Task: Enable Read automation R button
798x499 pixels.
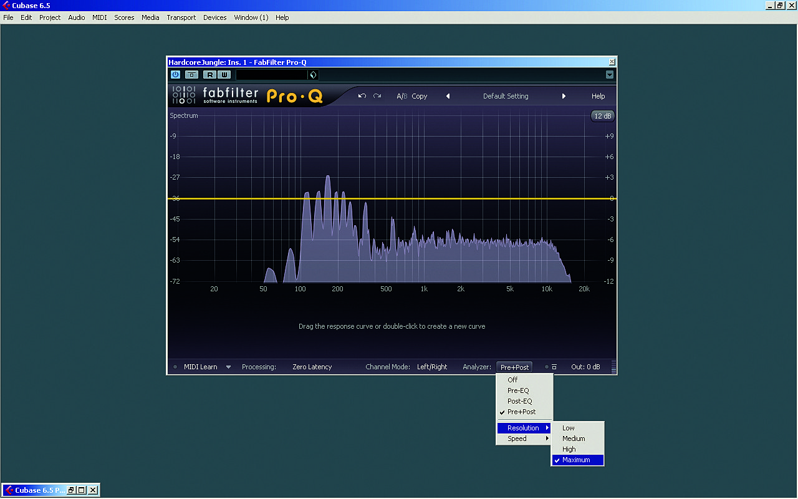Action: 210,75
